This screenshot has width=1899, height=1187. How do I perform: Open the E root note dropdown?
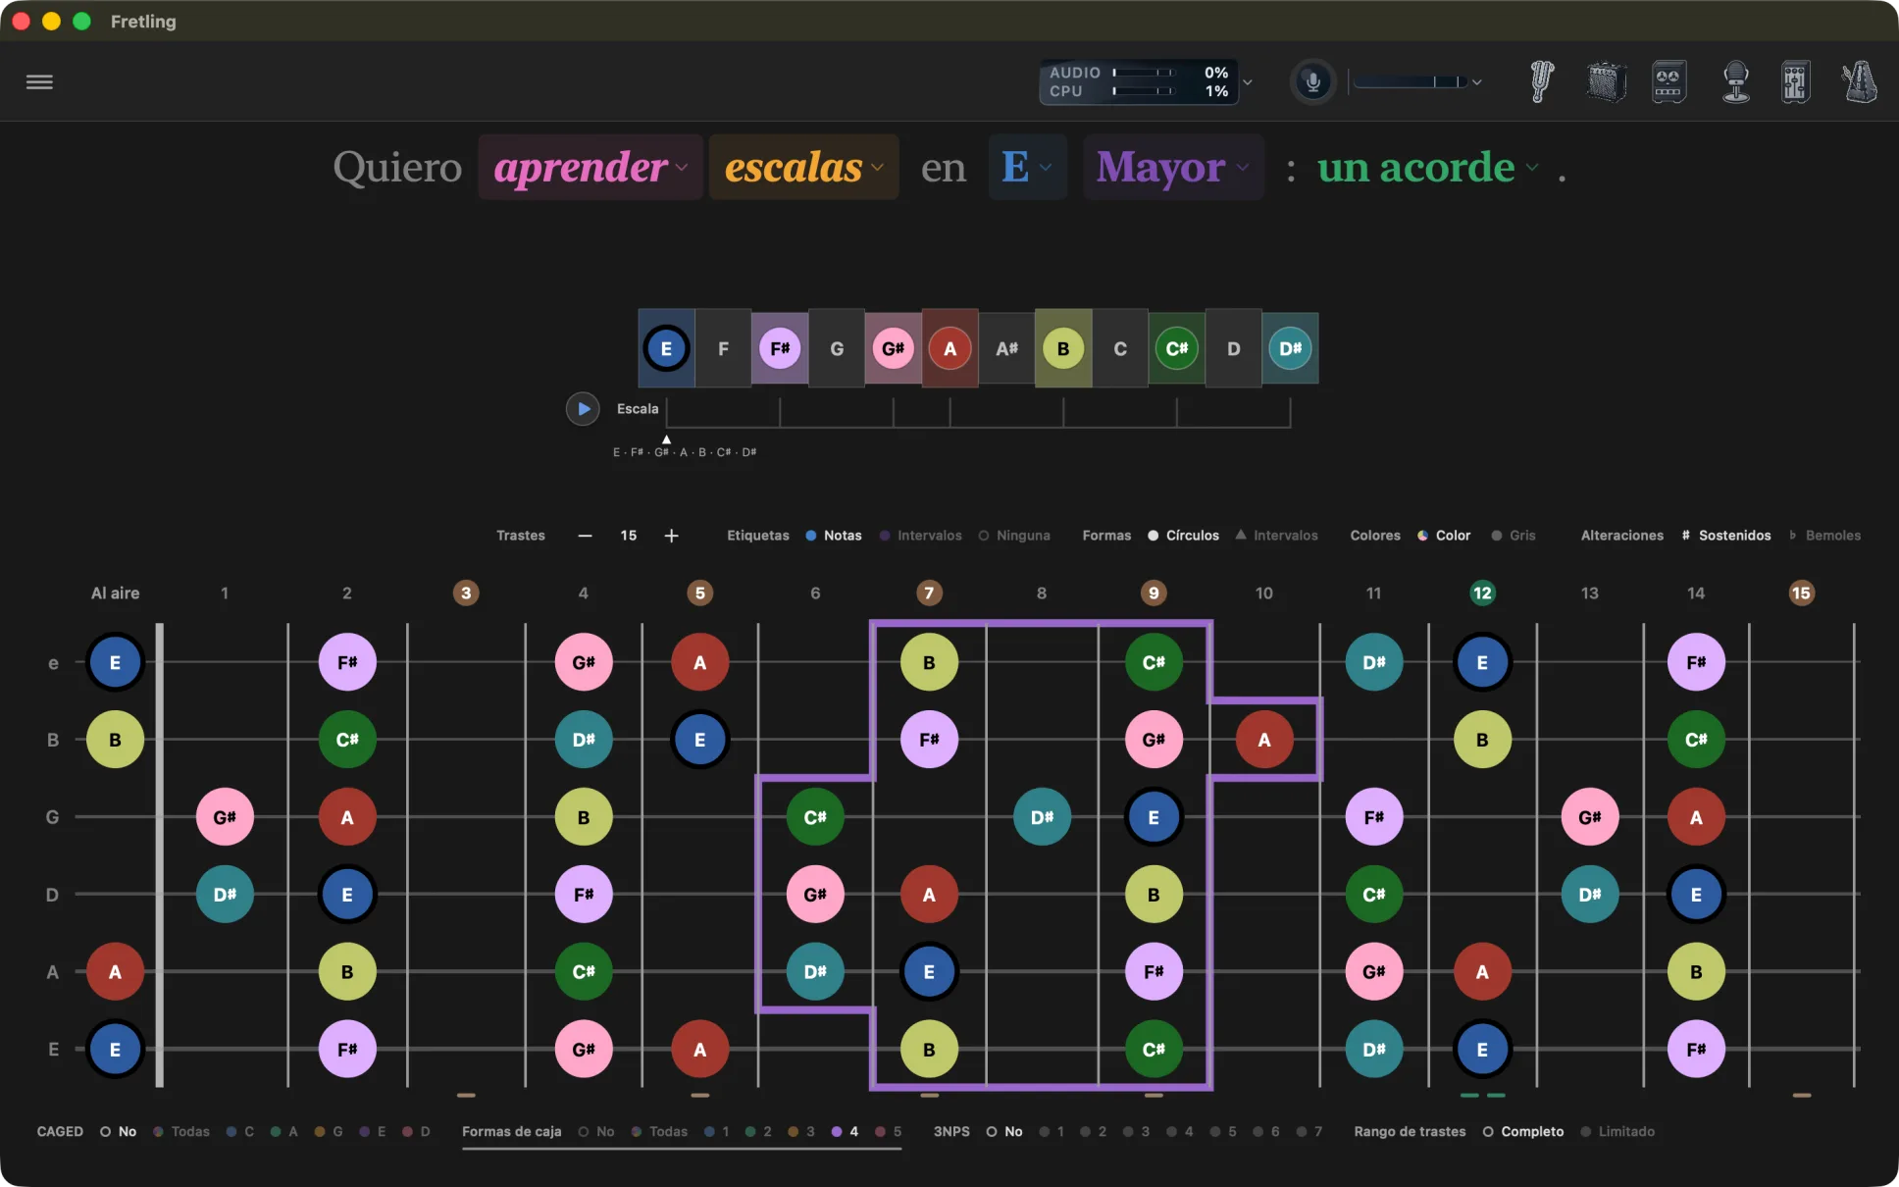(1027, 168)
